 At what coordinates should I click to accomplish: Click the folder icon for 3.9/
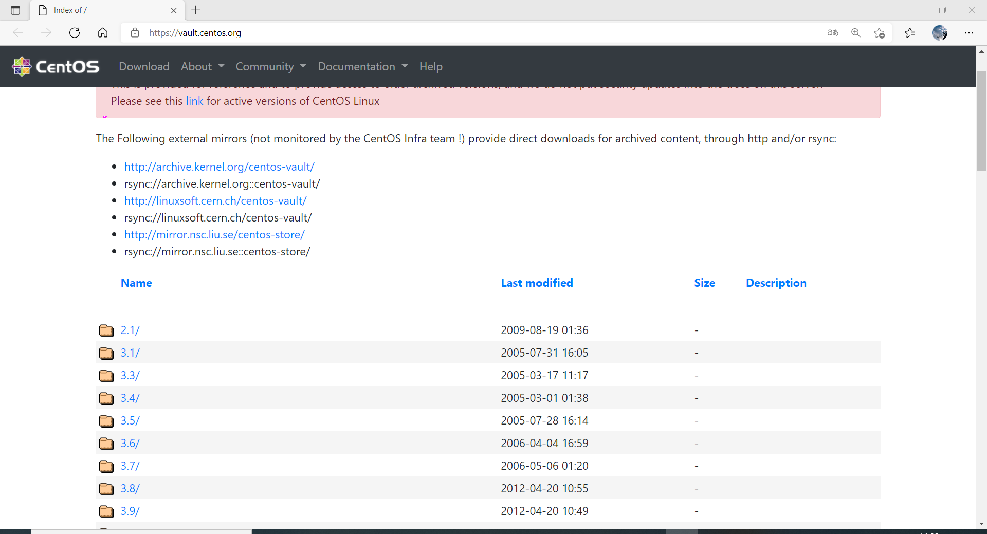click(106, 511)
